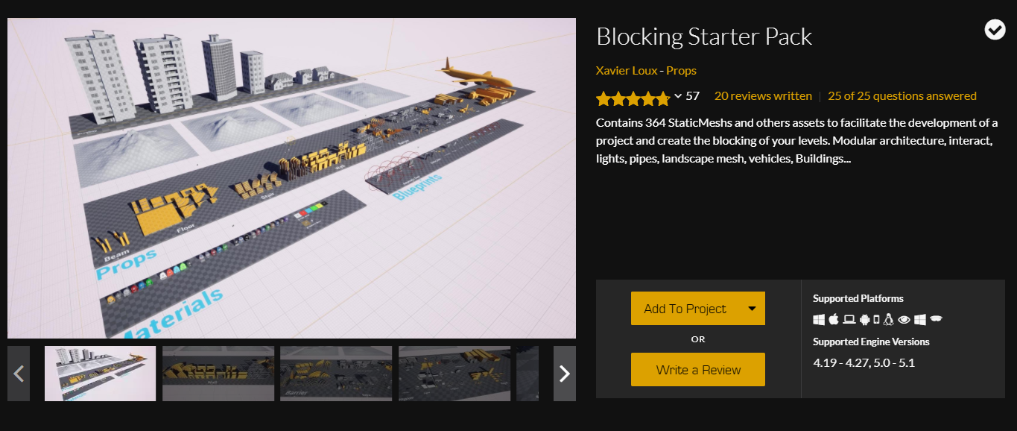This screenshot has height=431, width=1017.
Task: Click the mobile phone platform icon
Action: [876, 319]
